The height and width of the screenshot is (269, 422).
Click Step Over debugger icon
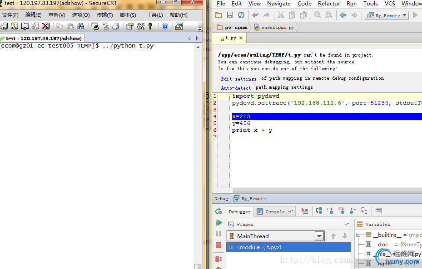point(319,211)
